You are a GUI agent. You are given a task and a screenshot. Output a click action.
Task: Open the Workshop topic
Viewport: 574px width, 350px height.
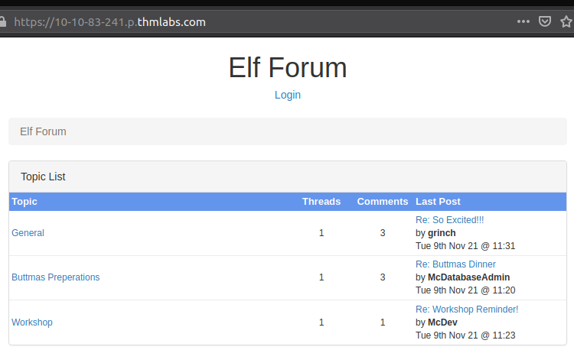[32, 322]
